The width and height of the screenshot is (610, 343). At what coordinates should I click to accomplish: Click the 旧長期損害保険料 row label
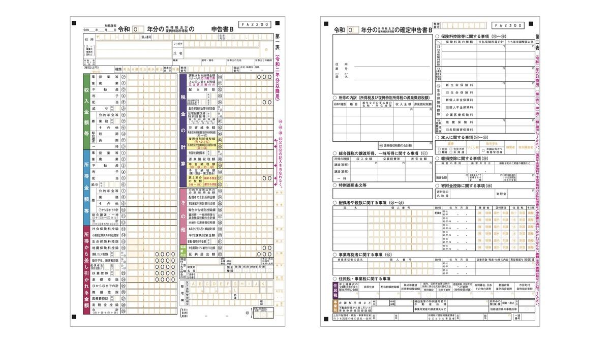459,130
